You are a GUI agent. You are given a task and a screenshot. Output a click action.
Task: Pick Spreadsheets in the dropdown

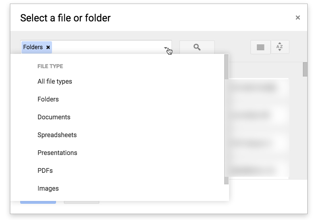[x=57, y=135]
